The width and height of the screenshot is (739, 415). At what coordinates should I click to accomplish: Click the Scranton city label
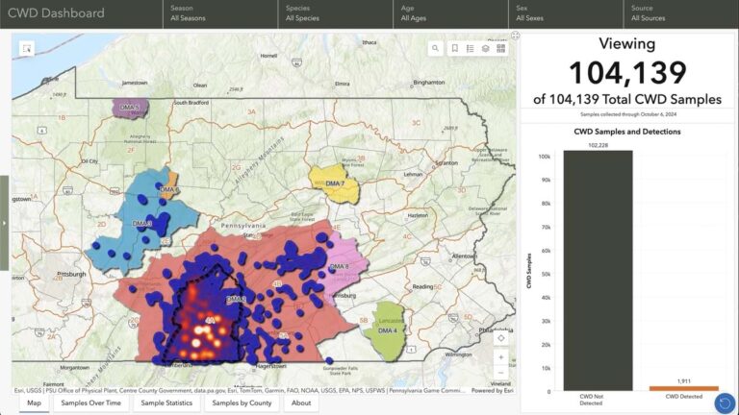coord(446,162)
